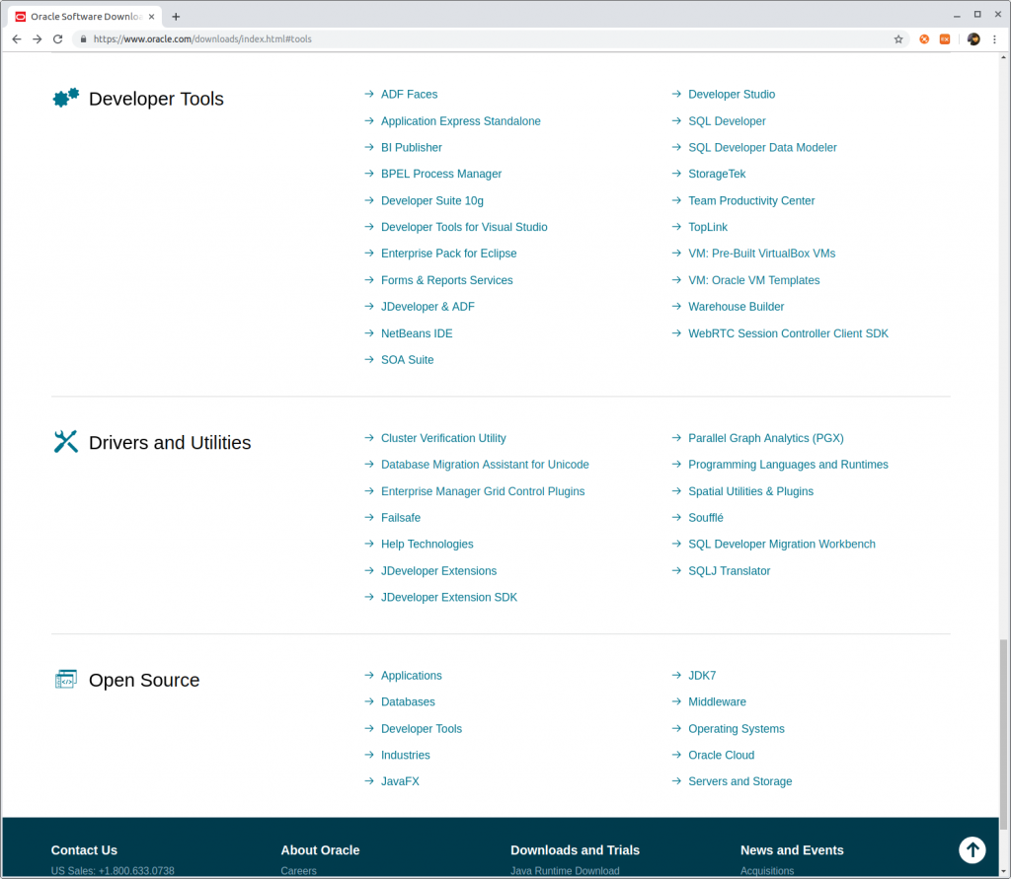The image size is (1011, 879).
Task: Open Enterprise Pack for Eclipse link
Action: click(x=449, y=254)
